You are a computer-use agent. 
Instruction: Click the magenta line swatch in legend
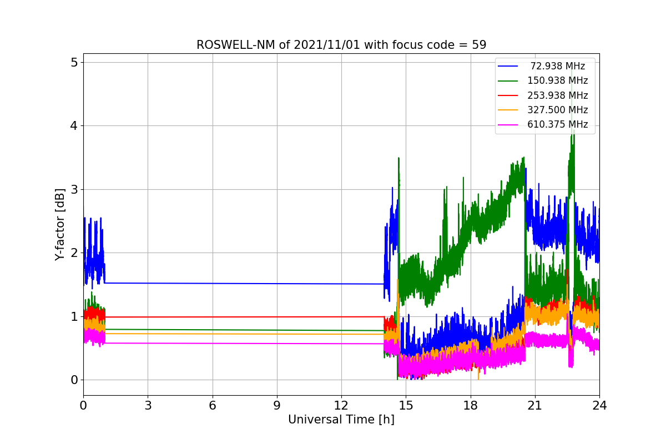(509, 124)
